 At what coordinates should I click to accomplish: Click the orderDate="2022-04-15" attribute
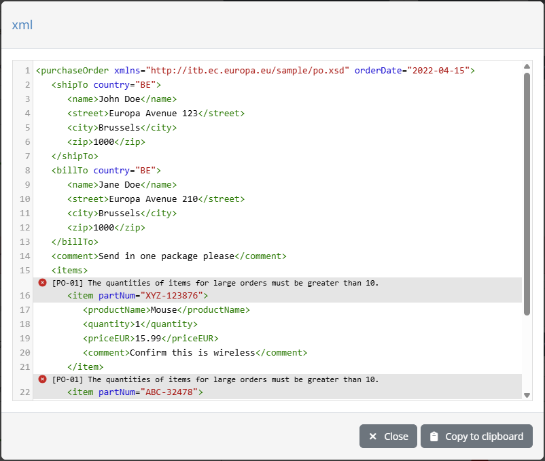412,71
